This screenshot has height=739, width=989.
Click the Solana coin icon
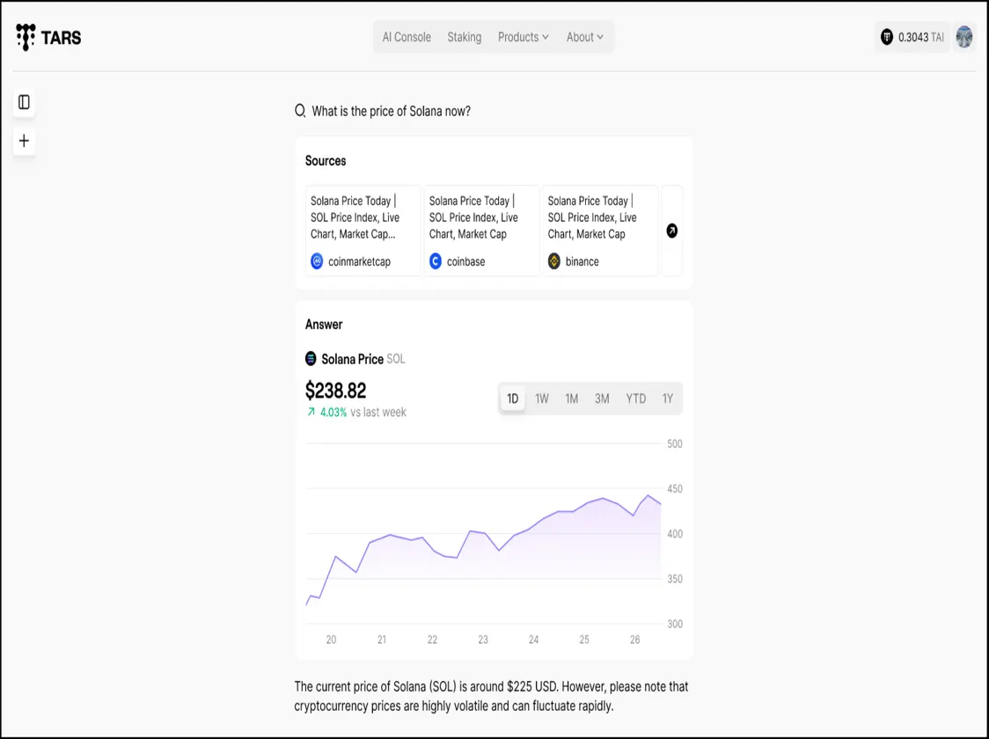[311, 359]
